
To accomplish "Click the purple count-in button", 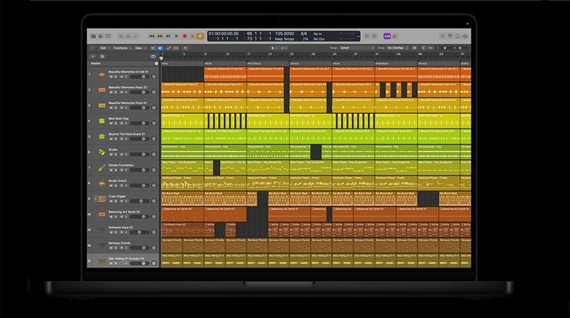I will (x=387, y=37).
